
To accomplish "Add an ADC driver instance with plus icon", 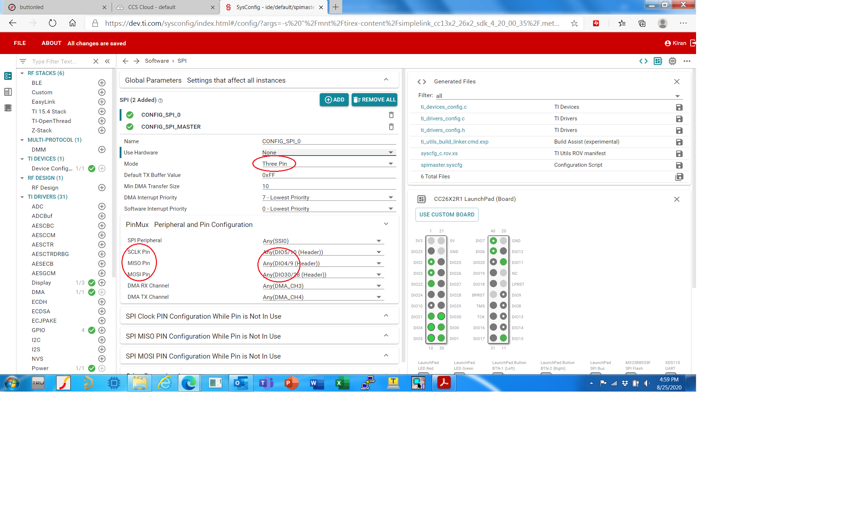I will pos(102,206).
